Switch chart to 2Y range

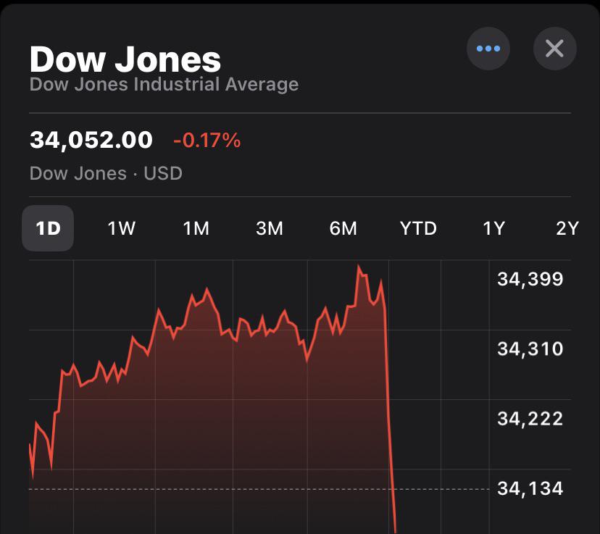(567, 228)
